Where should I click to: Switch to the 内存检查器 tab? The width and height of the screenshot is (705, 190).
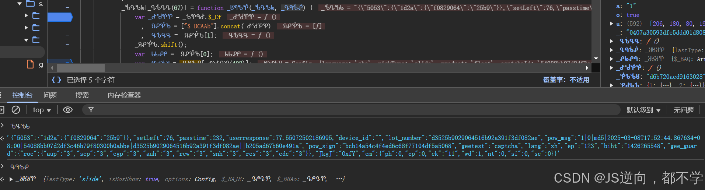124,95
